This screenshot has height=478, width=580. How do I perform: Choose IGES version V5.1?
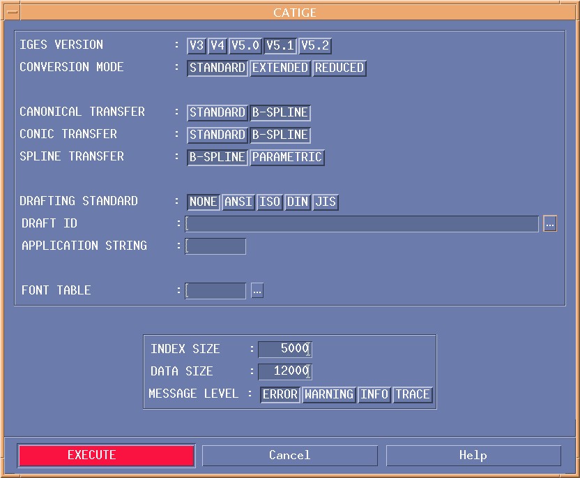tap(280, 45)
